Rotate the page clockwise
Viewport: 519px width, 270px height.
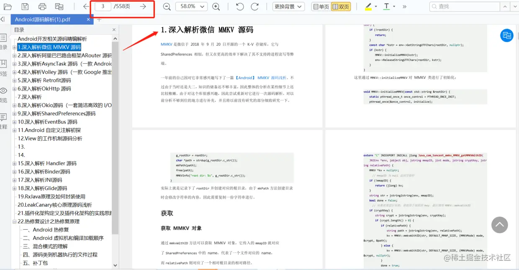coord(254,7)
